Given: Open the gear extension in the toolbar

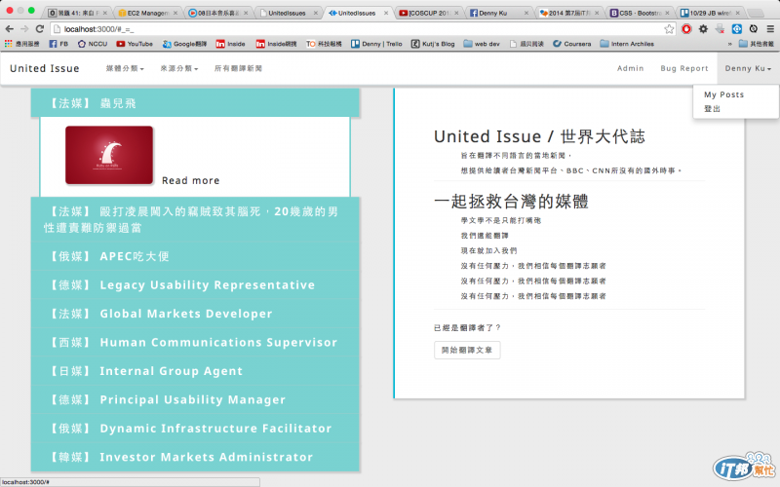Looking at the screenshot, I should coord(703,29).
